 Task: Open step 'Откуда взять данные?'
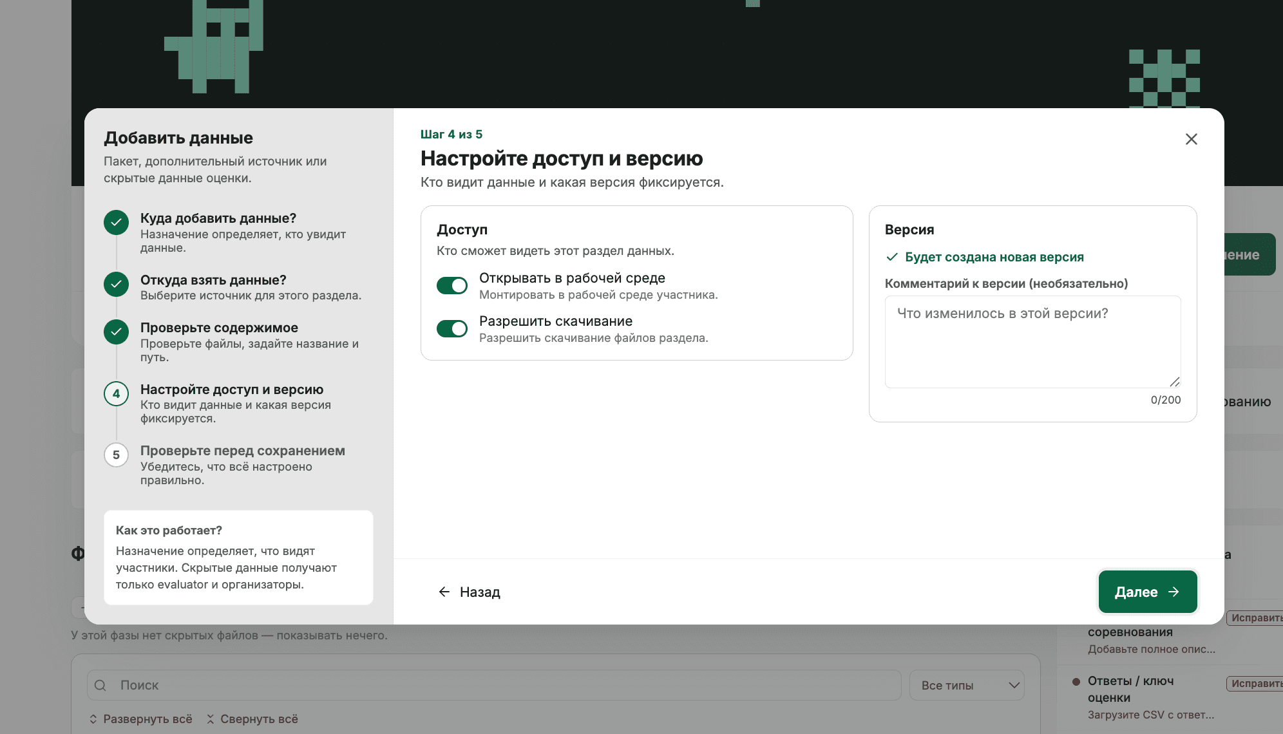pyautogui.click(x=213, y=280)
